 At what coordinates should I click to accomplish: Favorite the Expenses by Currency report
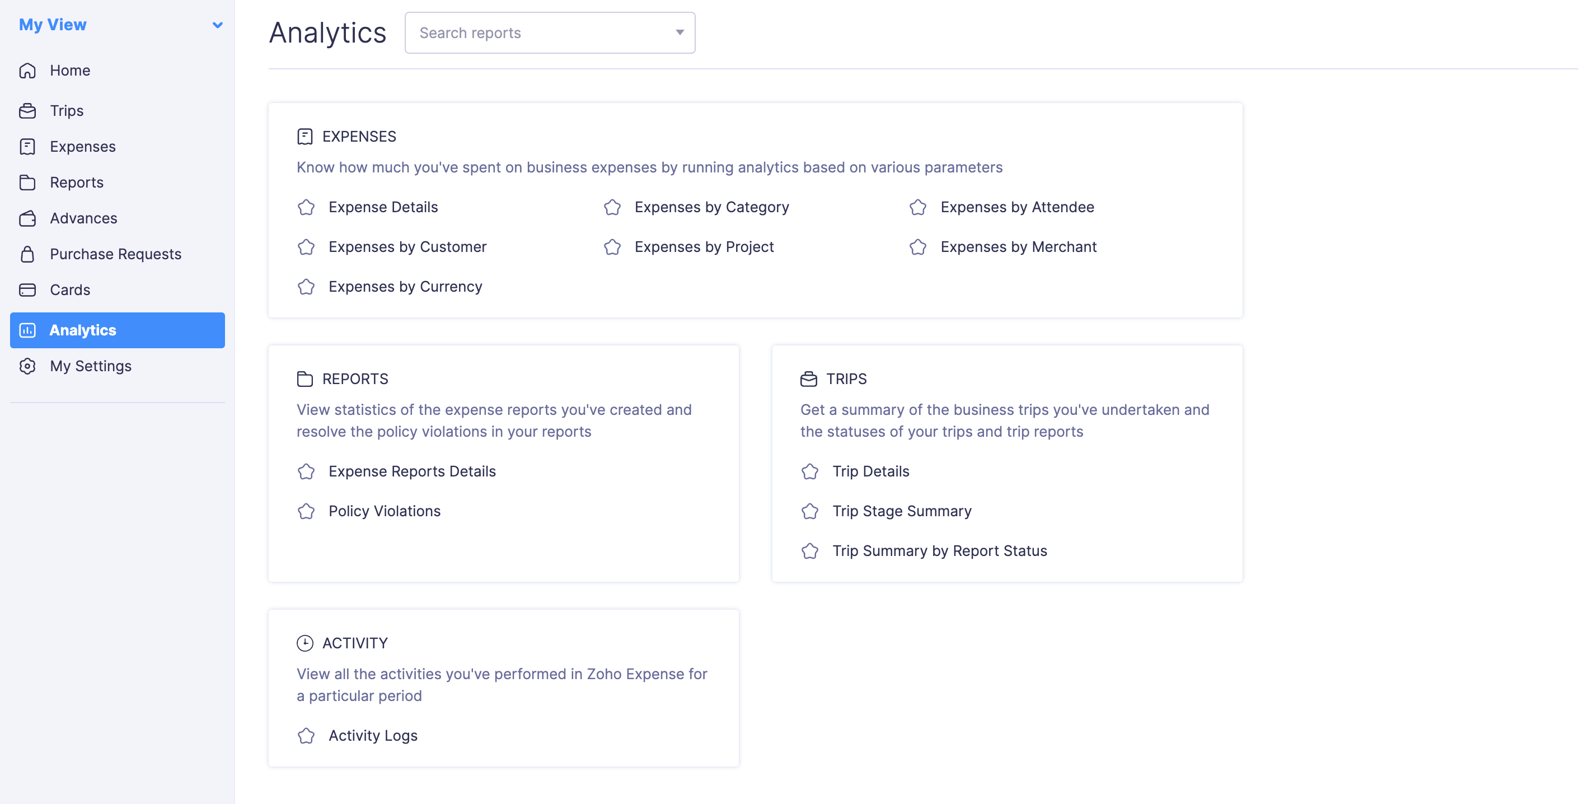pos(306,287)
